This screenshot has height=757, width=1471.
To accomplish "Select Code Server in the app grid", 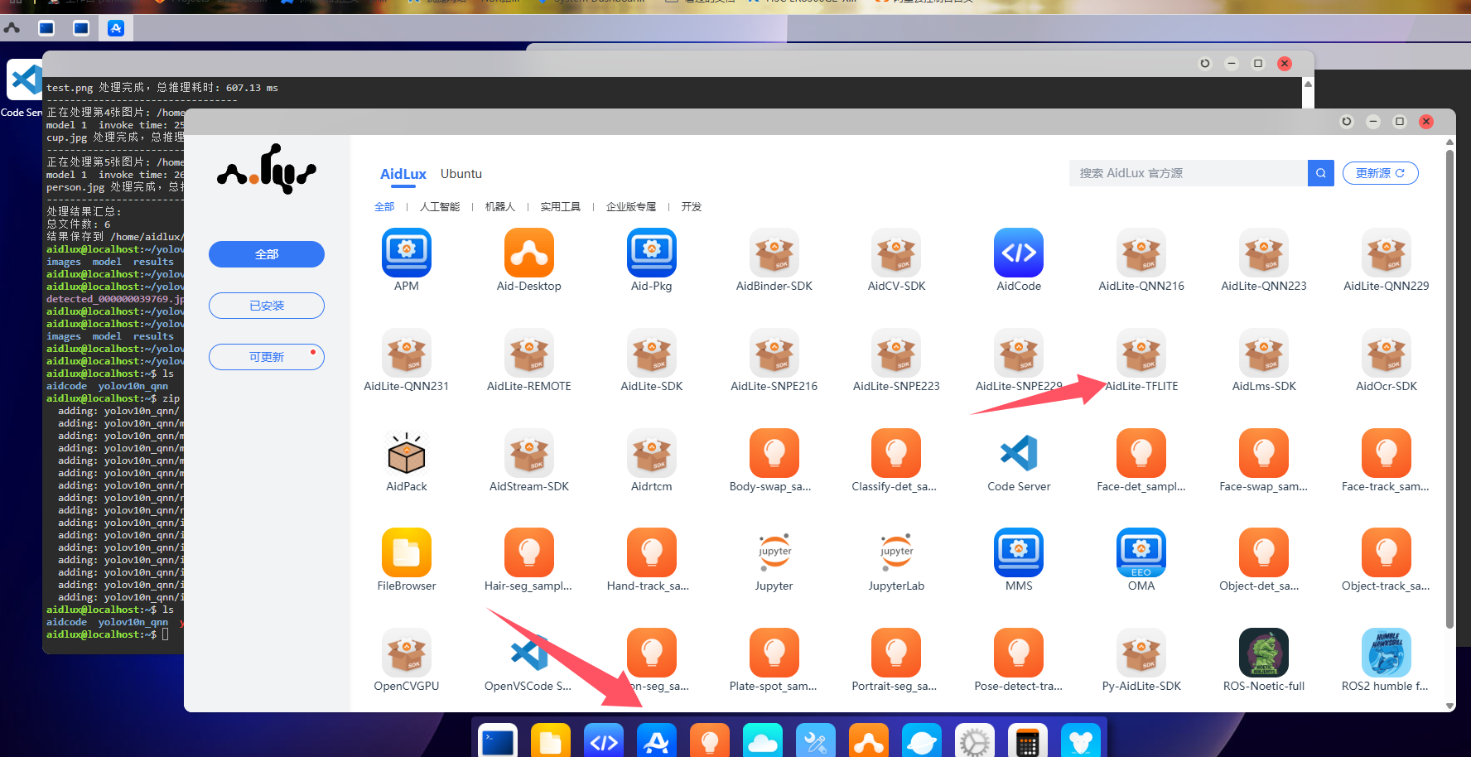I will (x=1019, y=453).
